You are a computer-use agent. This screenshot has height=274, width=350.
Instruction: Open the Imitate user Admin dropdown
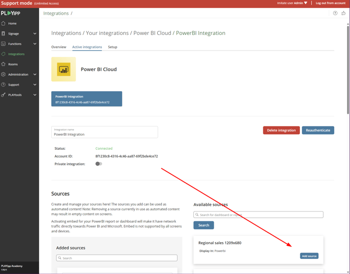293,3
